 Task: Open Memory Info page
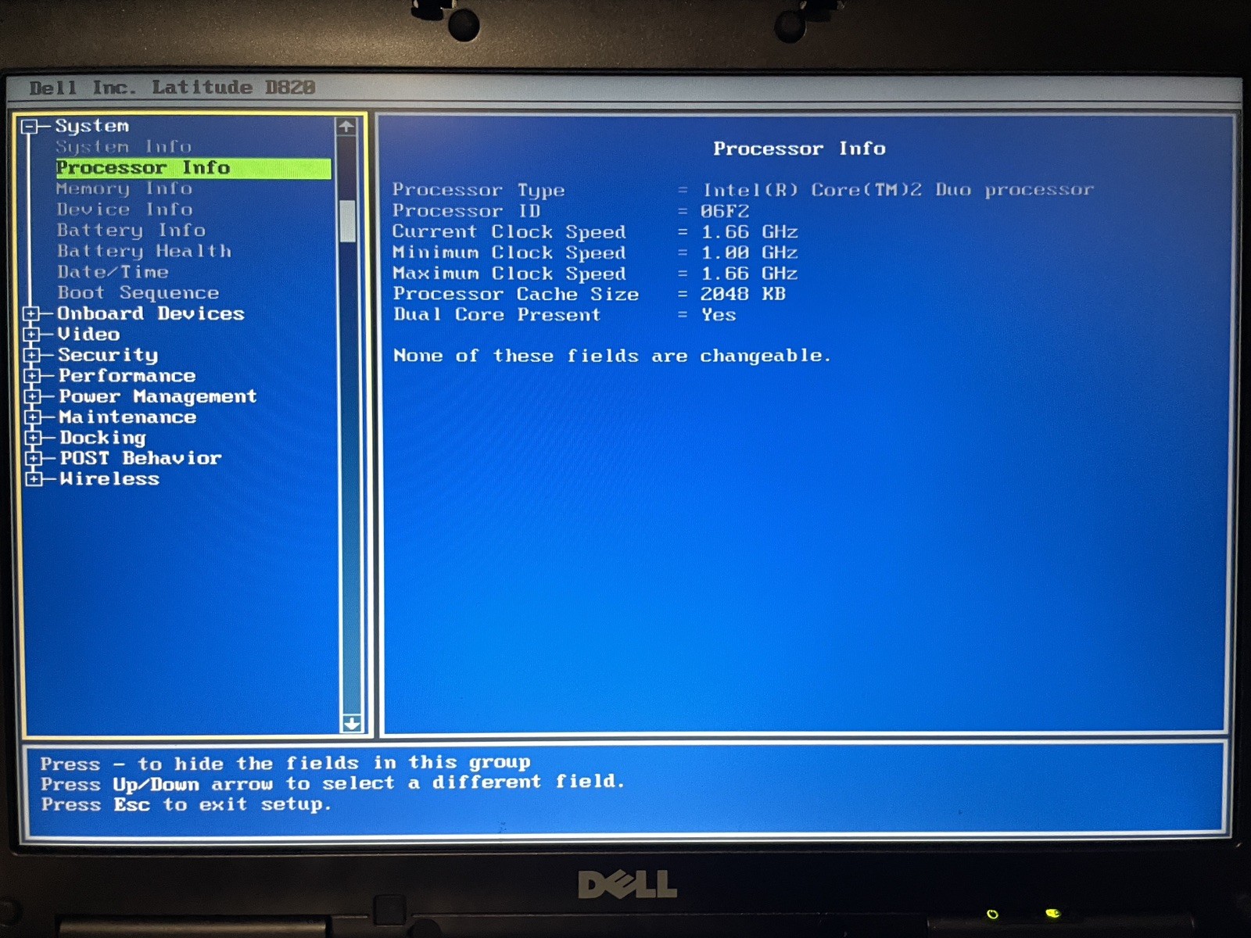coord(124,189)
